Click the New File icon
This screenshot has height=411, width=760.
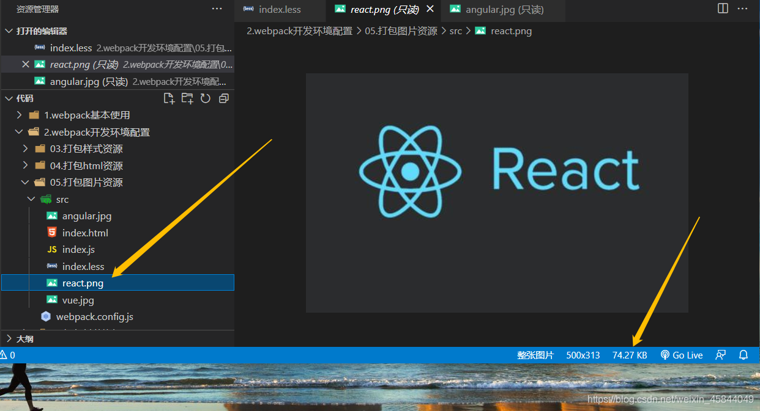[x=169, y=98]
